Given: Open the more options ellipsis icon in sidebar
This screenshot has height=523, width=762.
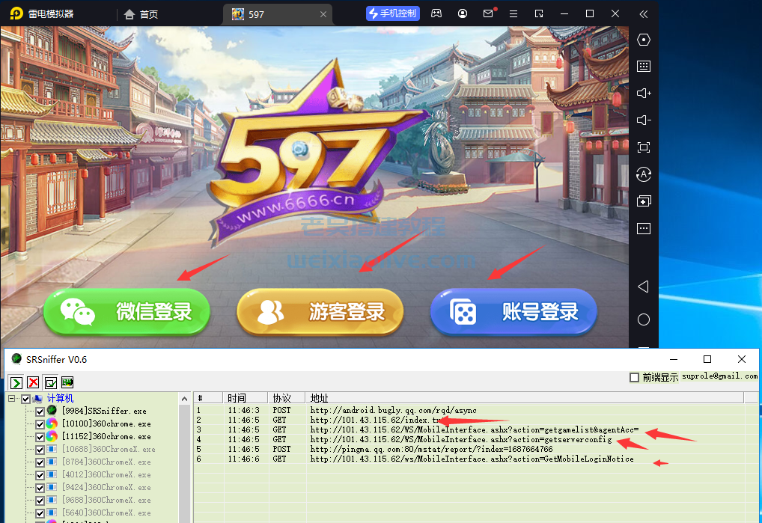Looking at the screenshot, I should pos(643,228).
